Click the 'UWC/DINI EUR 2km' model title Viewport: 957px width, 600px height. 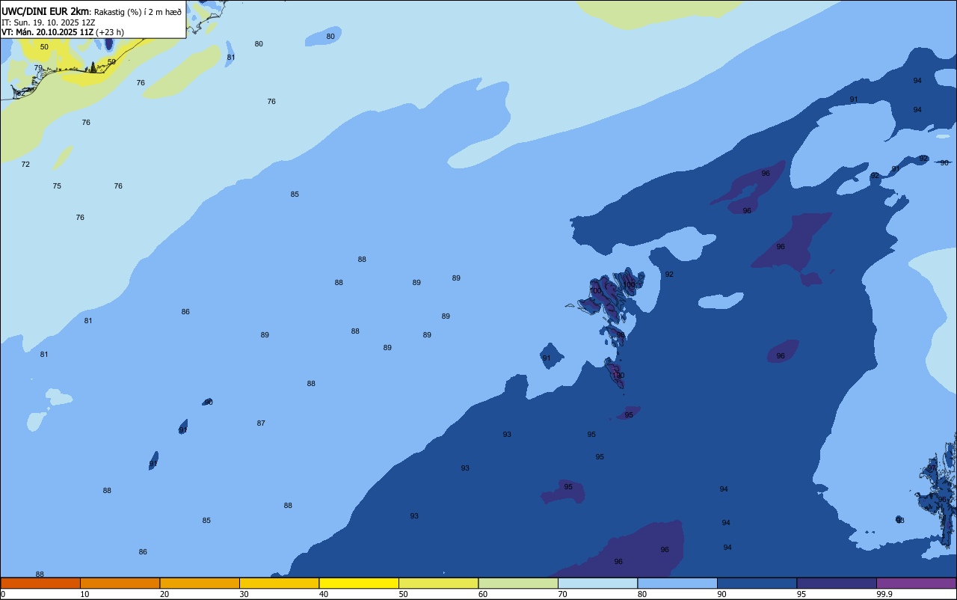(x=45, y=11)
